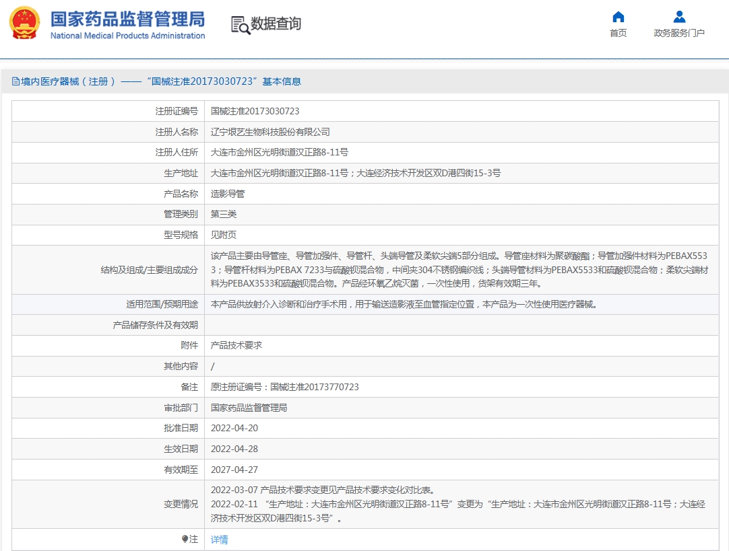Open the 政务服务门户 text link
729x551 pixels.
coord(679,33)
